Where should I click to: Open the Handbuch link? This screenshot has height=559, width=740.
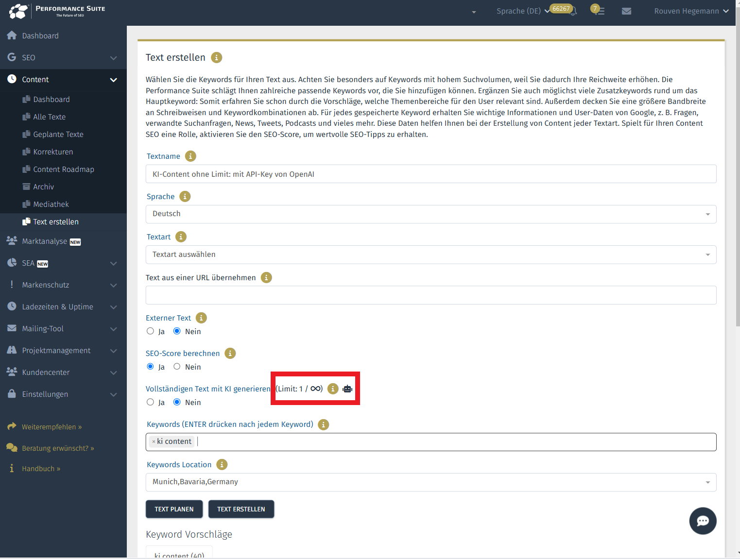pos(41,469)
